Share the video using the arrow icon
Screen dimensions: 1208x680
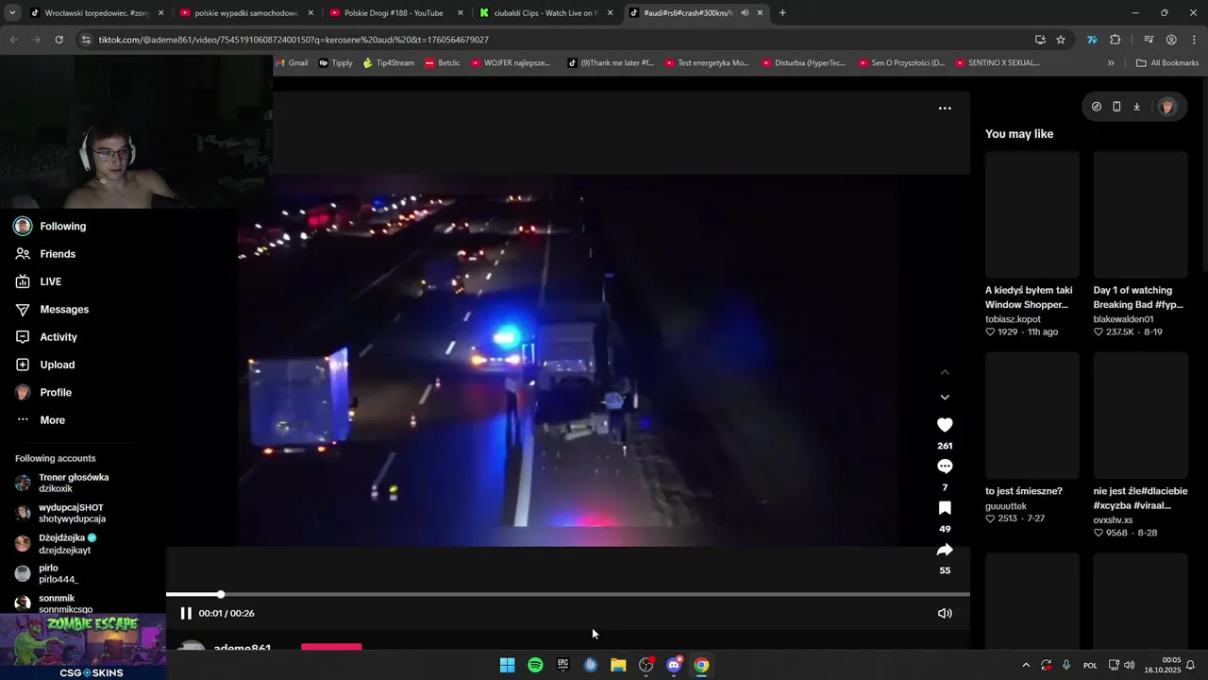(x=945, y=550)
